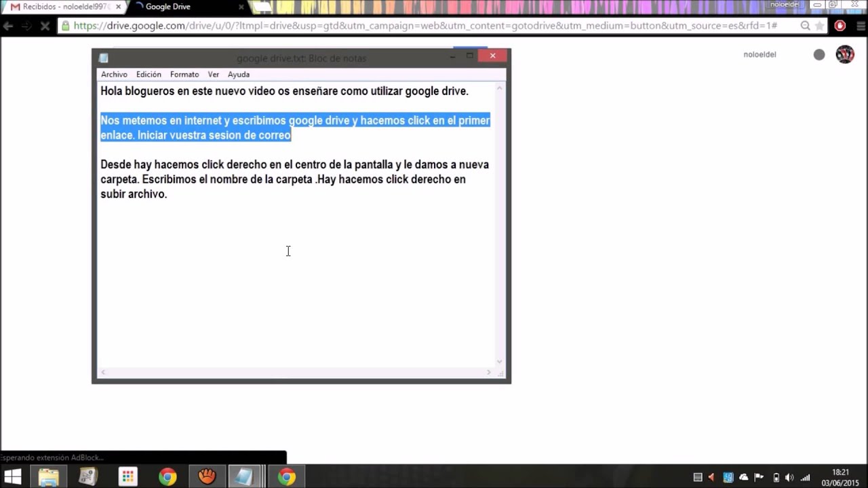Open the Action Center flag icon
This screenshot has width=868, height=488.
click(759, 477)
